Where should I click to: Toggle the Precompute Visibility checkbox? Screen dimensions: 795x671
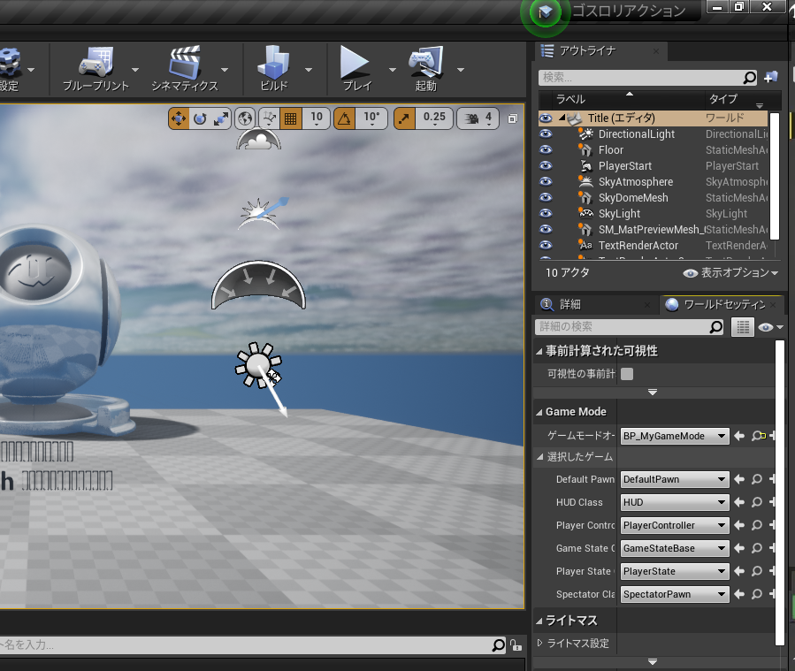click(x=627, y=374)
